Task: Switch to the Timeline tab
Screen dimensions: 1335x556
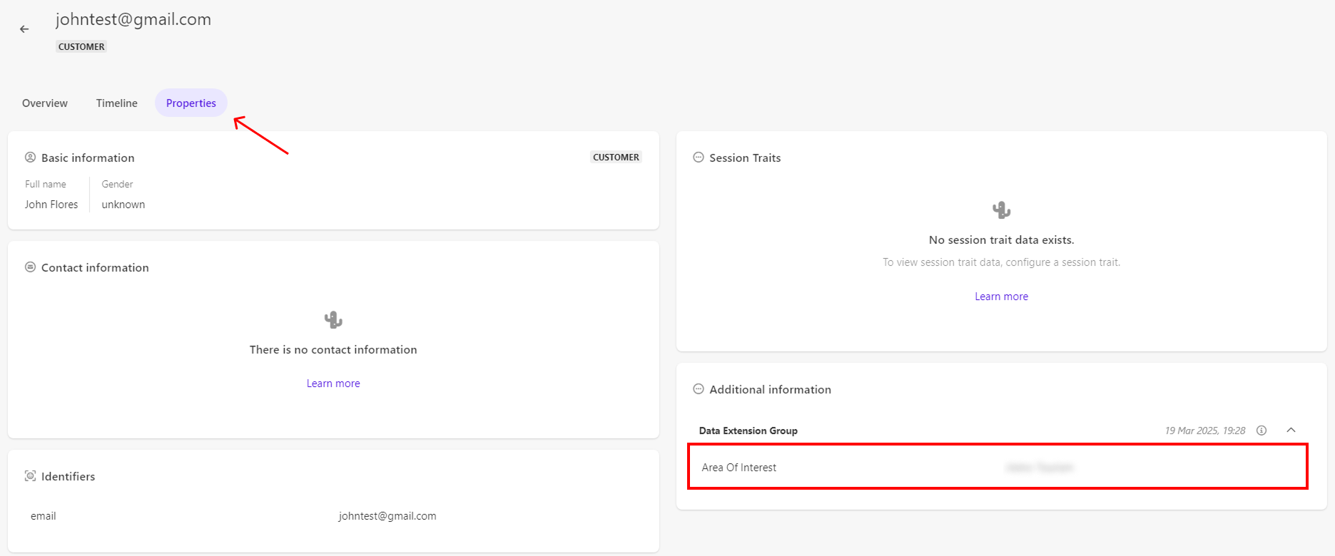Action: (117, 103)
